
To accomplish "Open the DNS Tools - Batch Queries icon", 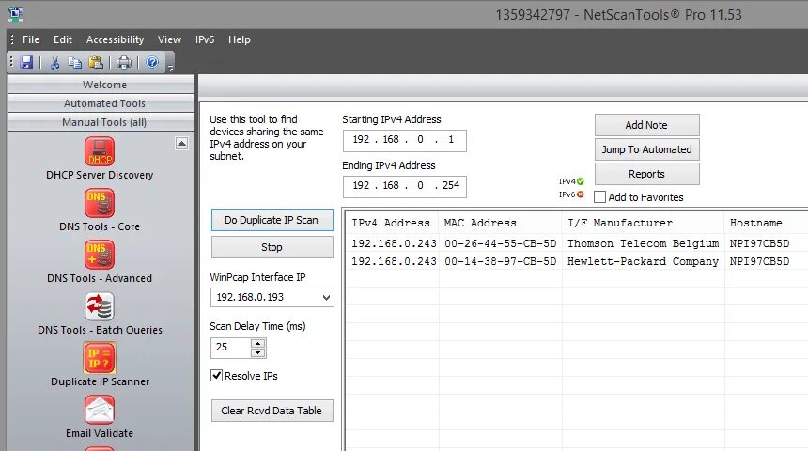I will tap(100, 306).
